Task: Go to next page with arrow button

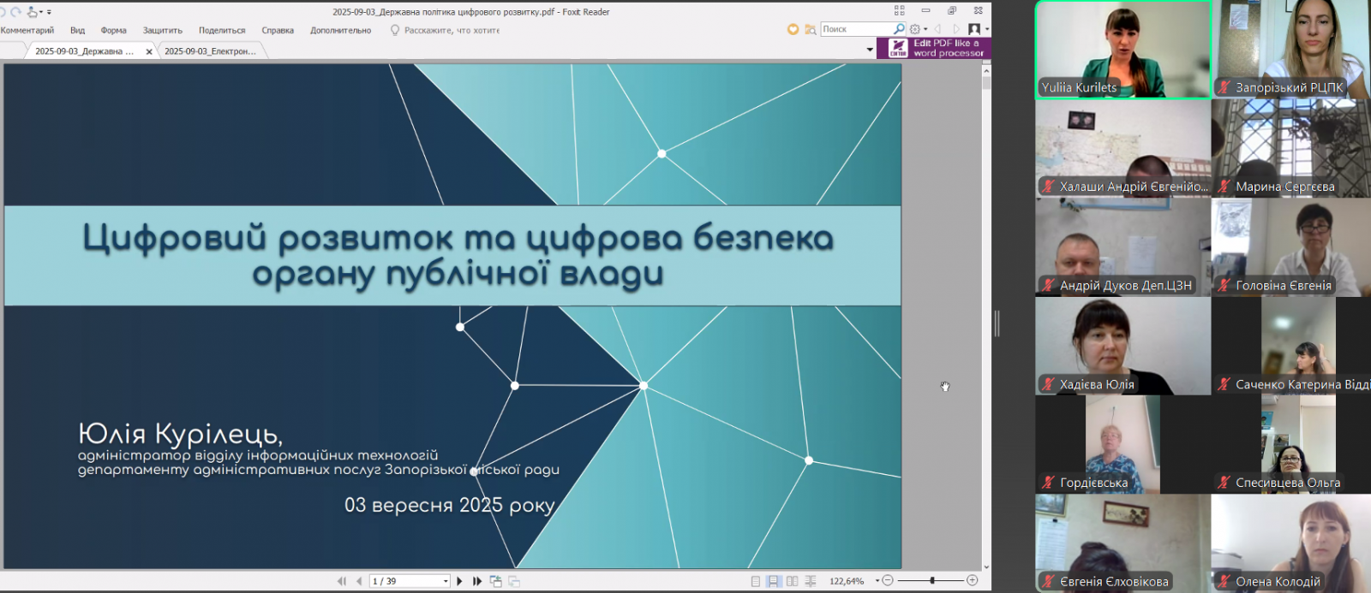Action: click(459, 581)
